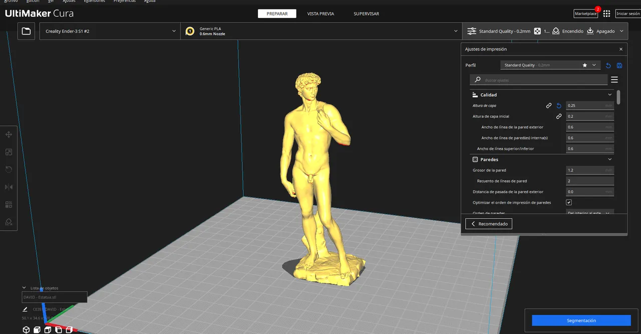Expand Generic PLA material dropdown arrow
The height and width of the screenshot is (334, 641).
pyautogui.click(x=456, y=31)
